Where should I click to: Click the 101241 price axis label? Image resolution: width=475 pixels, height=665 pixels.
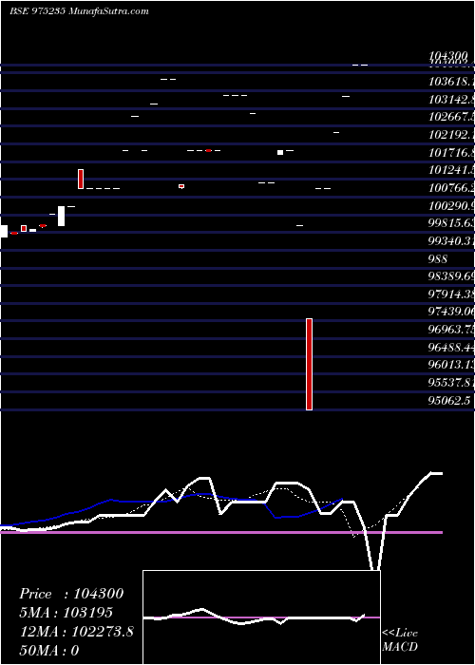tap(451, 170)
